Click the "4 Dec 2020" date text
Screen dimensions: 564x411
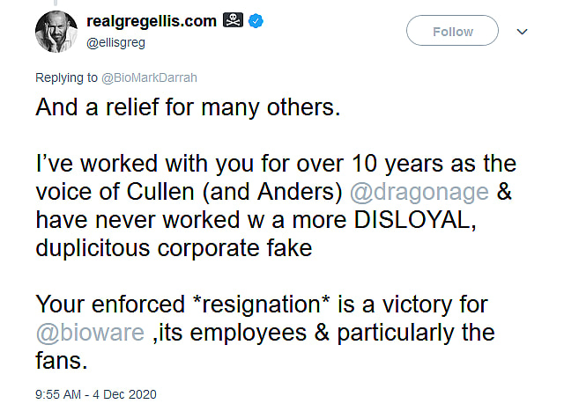(x=129, y=393)
